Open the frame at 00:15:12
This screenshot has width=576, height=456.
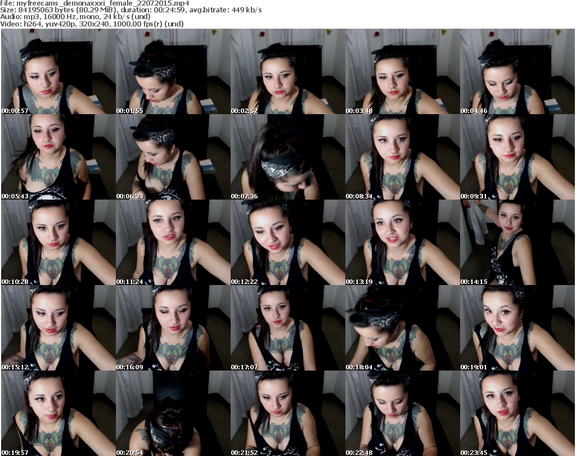pyautogui.click(x=58, y=328)
